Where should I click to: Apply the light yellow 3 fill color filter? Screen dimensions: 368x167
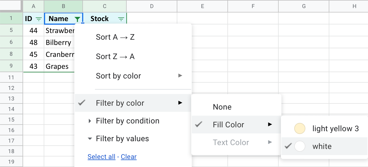pyautogui.click(x=335, y=128)
